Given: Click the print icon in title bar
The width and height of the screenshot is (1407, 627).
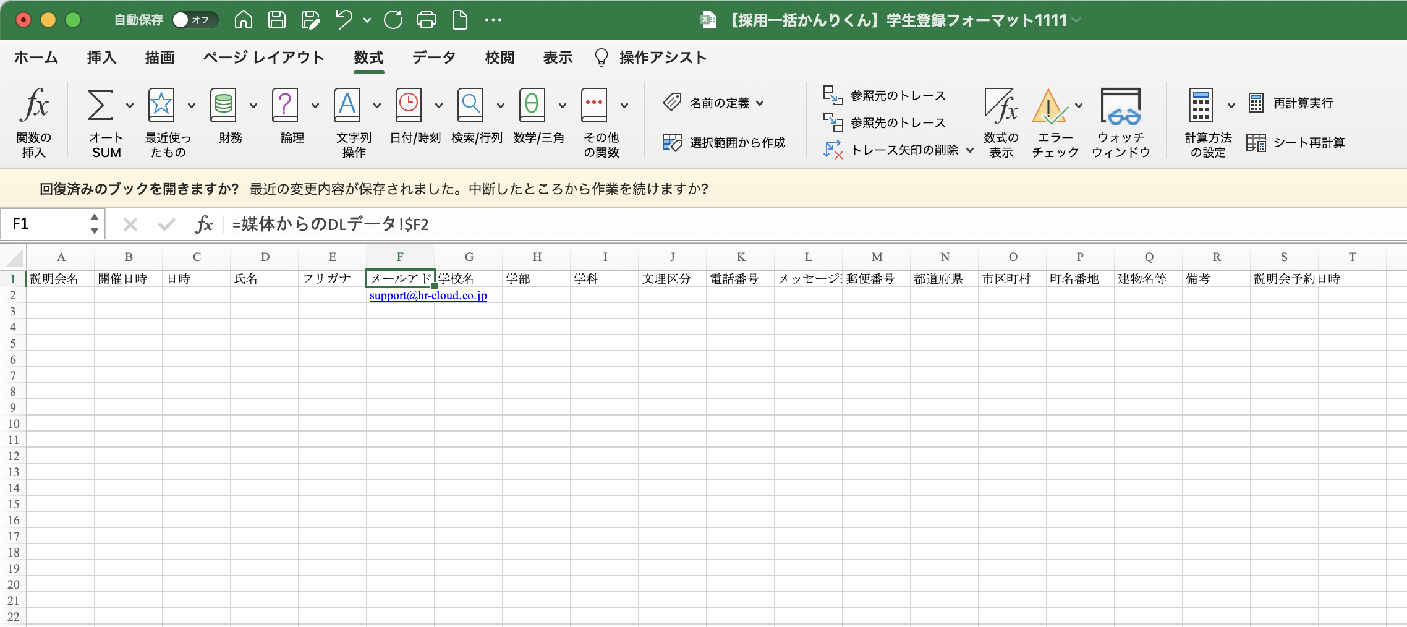Looking at the screenshot, I should coord(426,20).
